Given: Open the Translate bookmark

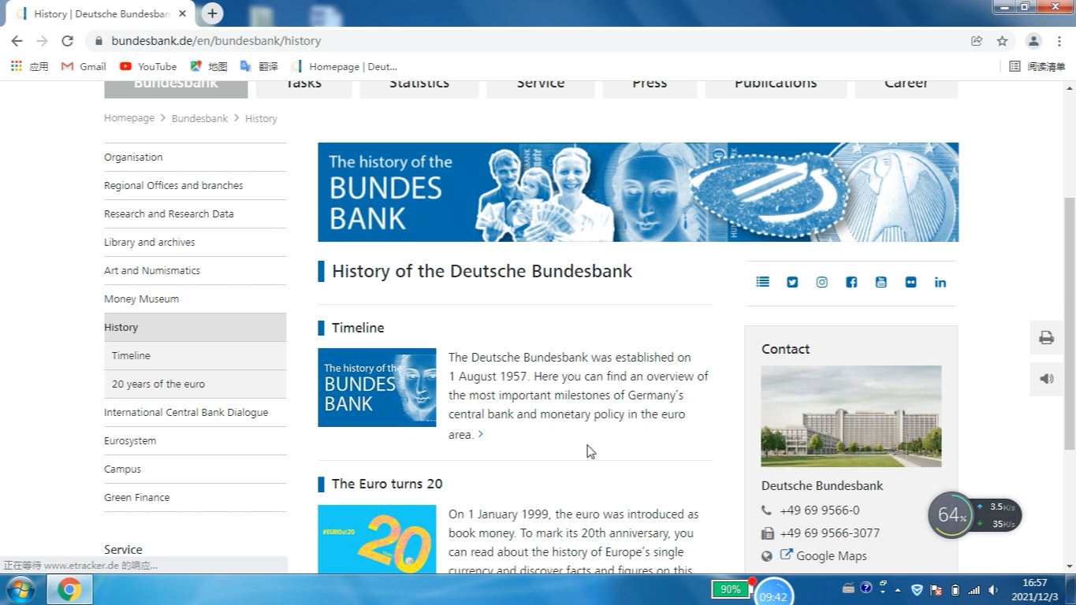Looking at the screenshot, I should click(259, 66).
